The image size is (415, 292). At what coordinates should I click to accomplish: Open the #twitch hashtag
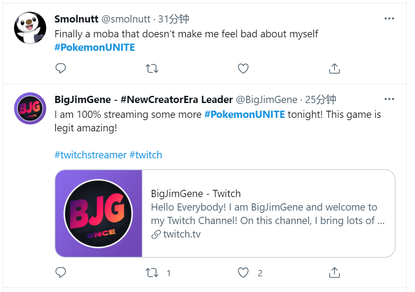coord(146,155)
